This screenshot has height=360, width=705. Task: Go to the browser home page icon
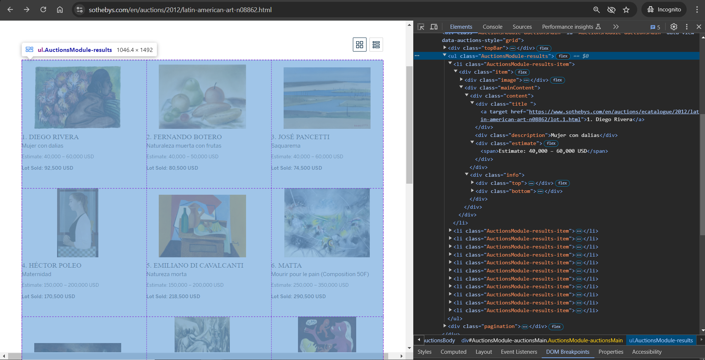pos(60,10)
